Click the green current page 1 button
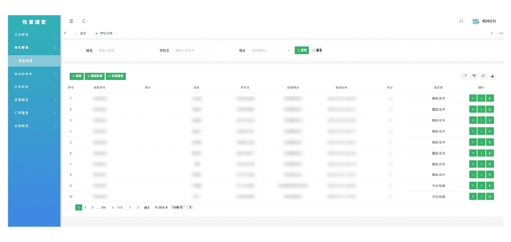511x242 pixels. 78,207
